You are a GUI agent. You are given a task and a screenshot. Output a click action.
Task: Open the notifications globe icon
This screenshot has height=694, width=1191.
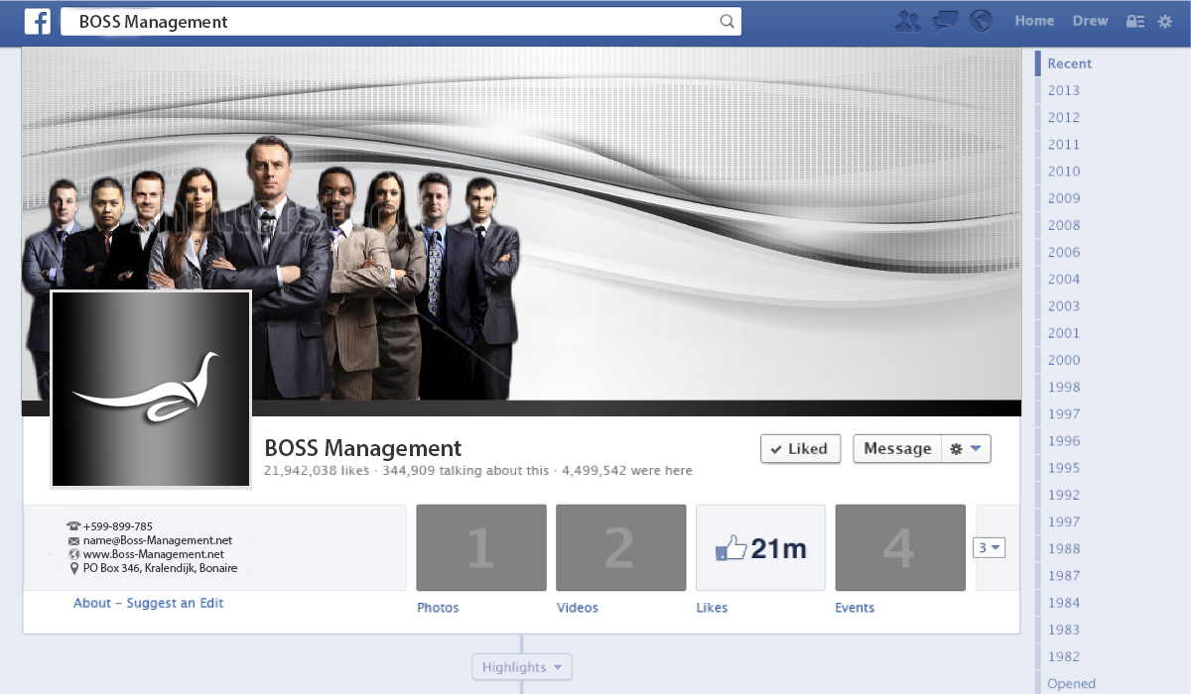click(x=981, y=21)
